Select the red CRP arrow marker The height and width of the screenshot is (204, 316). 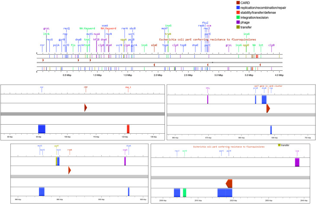(x=86, y=108)
